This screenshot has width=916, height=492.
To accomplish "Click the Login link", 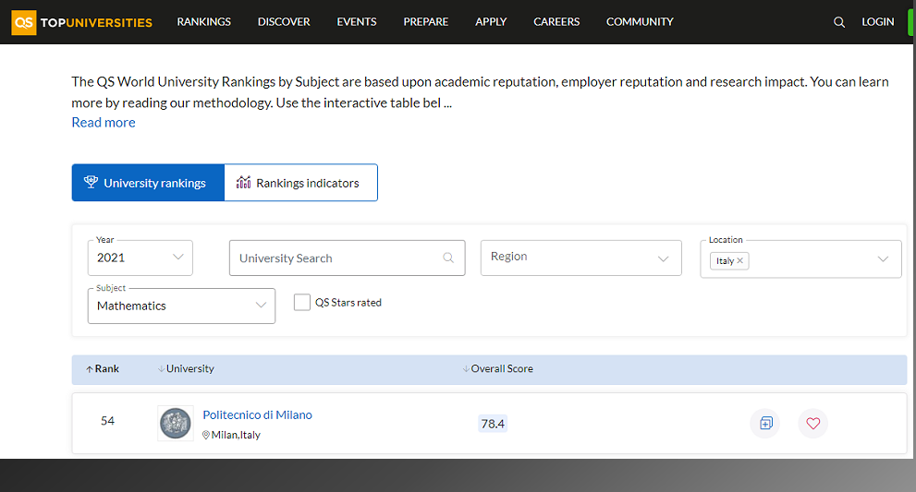I will coord(877,22).
